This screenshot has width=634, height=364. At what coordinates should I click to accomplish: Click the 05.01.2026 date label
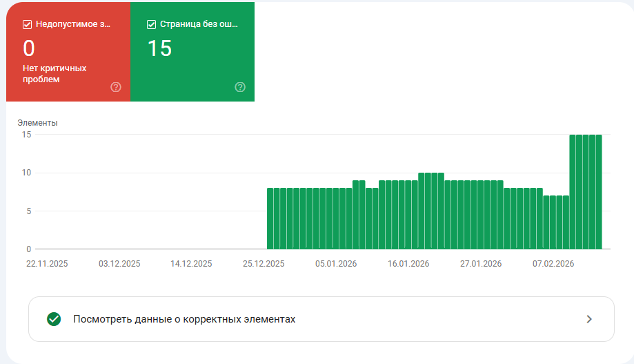[336, 264]
